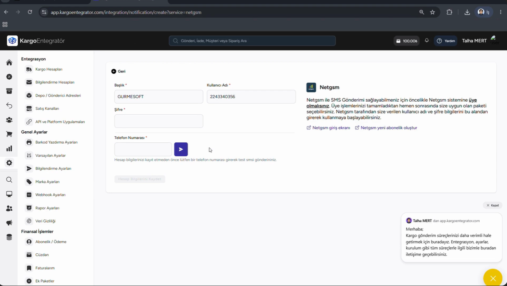The image size is (507, 286).
Task: Open the database stack icon in left rail
Action: point(9,237)
